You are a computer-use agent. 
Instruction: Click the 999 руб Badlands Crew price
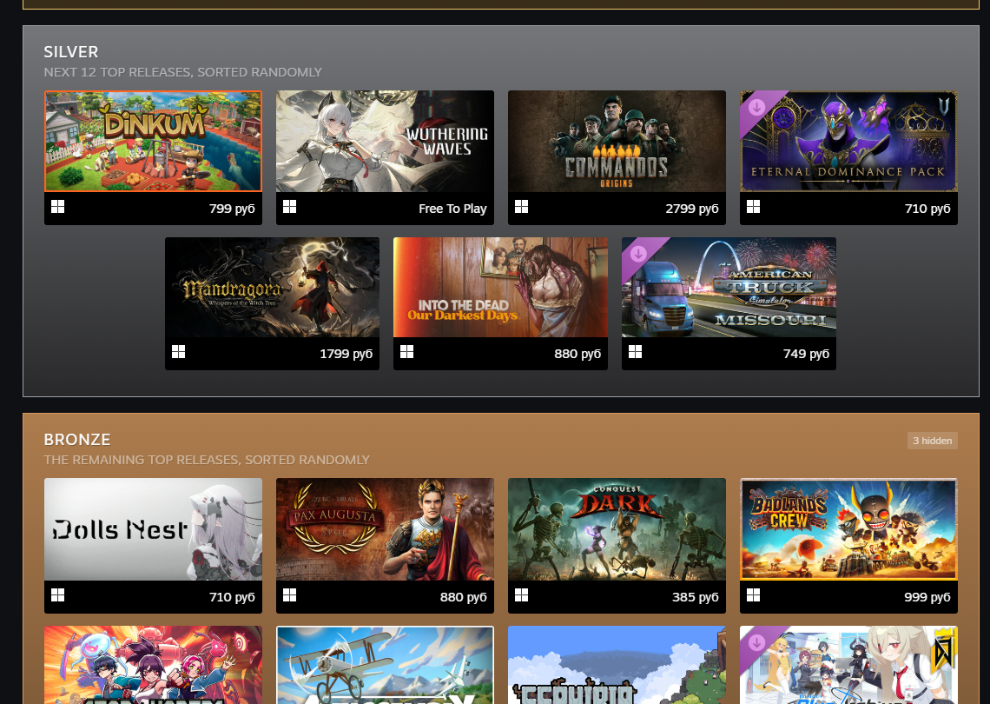(x=927, y=597)
